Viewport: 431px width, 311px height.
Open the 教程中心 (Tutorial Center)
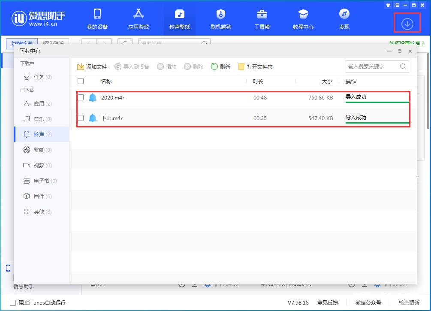coord(303,19)
